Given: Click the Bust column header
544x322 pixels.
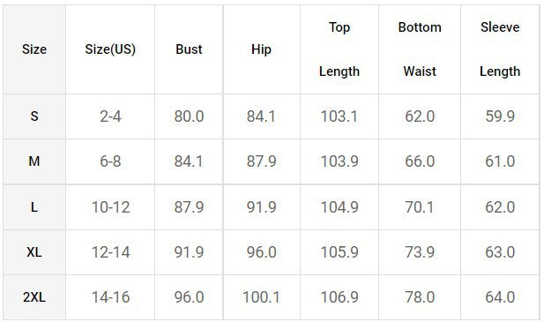Looking at the screenshot, I should coord(189,49).
